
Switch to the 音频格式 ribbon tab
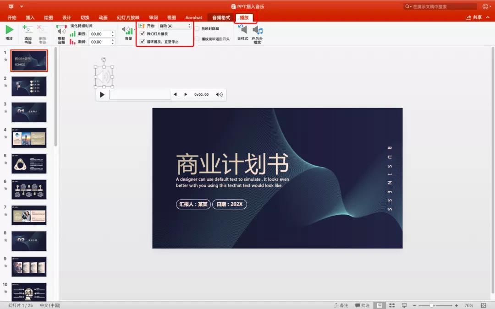pos(220,17)
